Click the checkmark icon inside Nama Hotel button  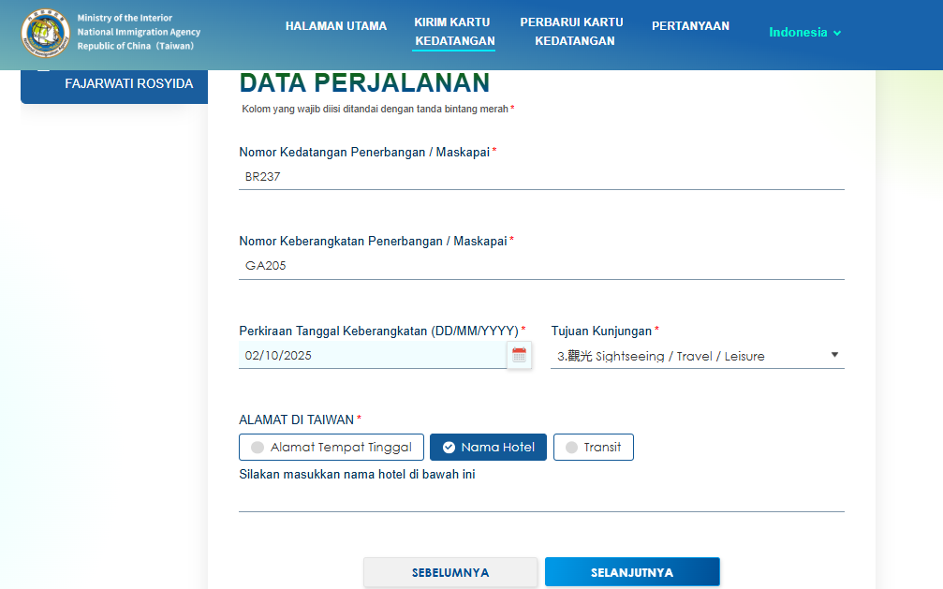(x=446, y=447)
